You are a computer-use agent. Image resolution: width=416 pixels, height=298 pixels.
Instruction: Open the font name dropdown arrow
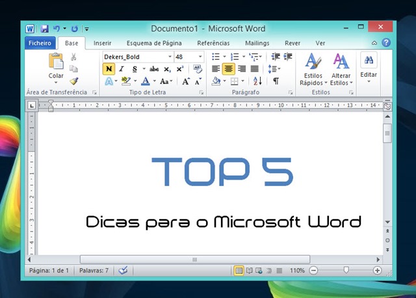click(x=170, y=57)
